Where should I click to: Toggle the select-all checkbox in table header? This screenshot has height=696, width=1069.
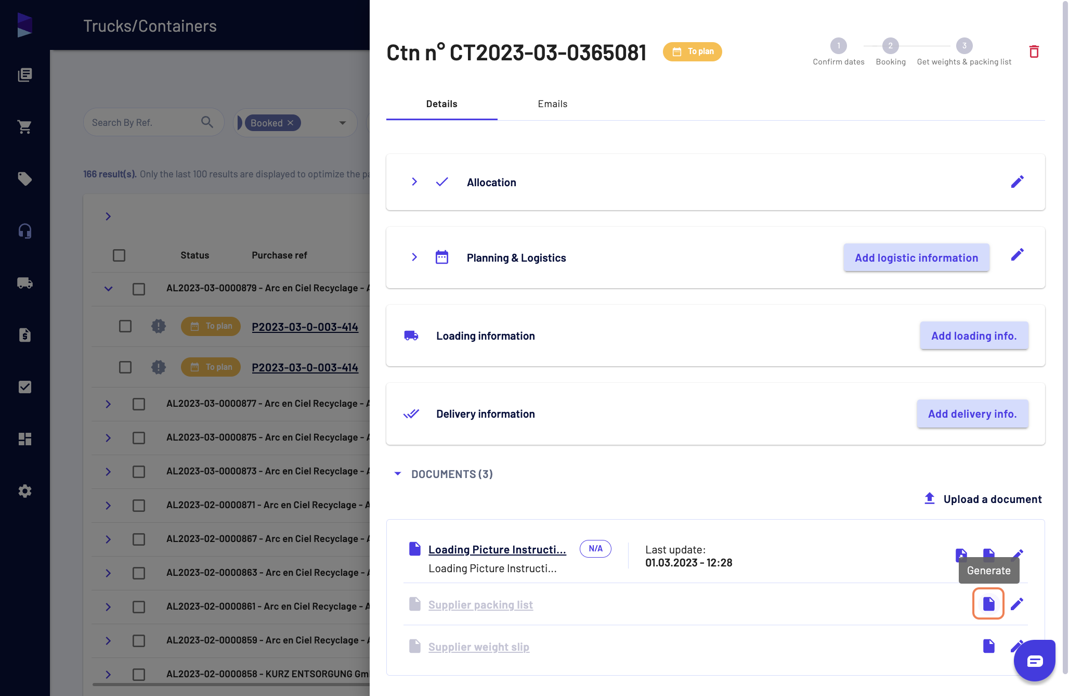point(119,255)
